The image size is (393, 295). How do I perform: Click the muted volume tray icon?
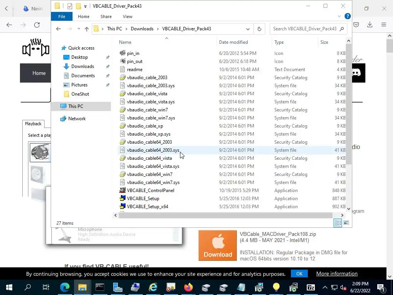(x=343, y=287)
